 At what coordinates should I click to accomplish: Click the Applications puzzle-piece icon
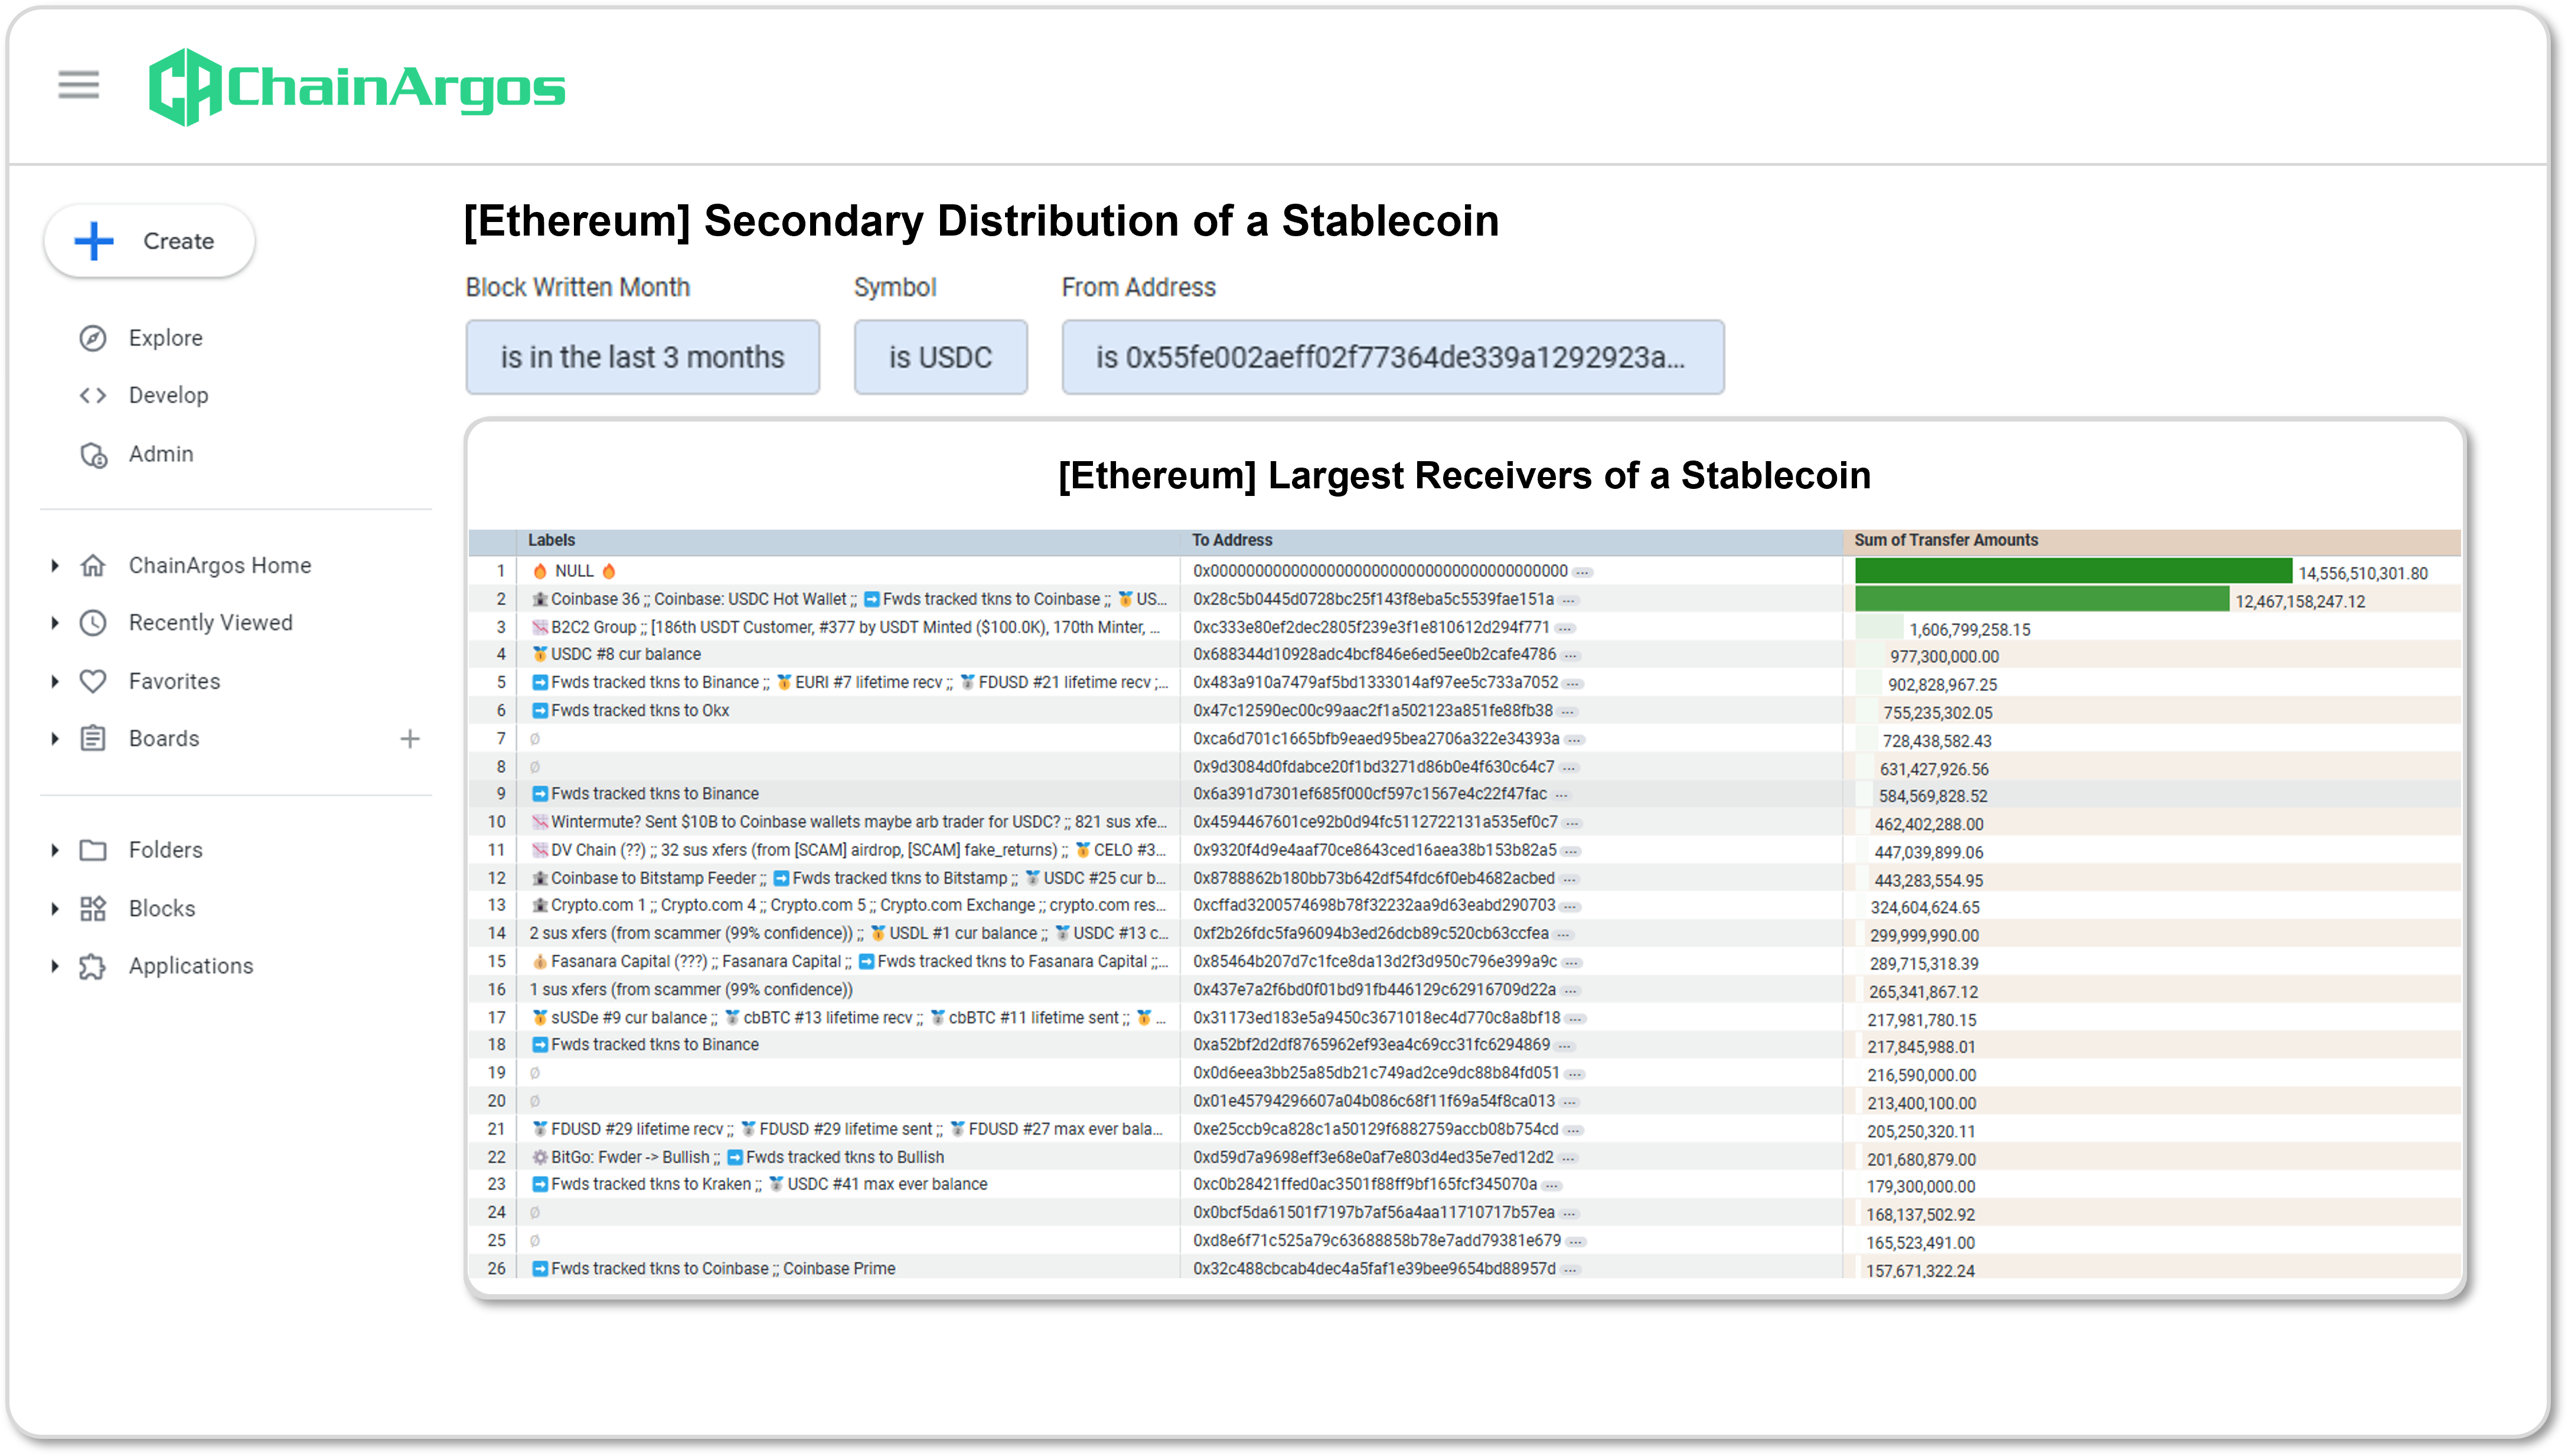coord(93,966)
